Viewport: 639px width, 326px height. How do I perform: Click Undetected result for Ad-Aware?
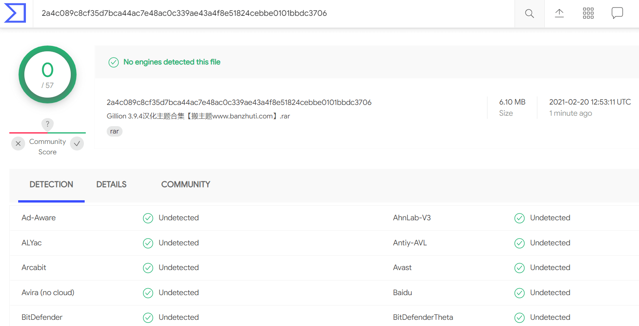pyautogui.click(x=179, y=218)
